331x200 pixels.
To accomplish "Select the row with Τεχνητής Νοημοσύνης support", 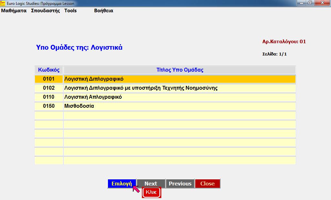I will pyautogui.click(x=129, y=88).
